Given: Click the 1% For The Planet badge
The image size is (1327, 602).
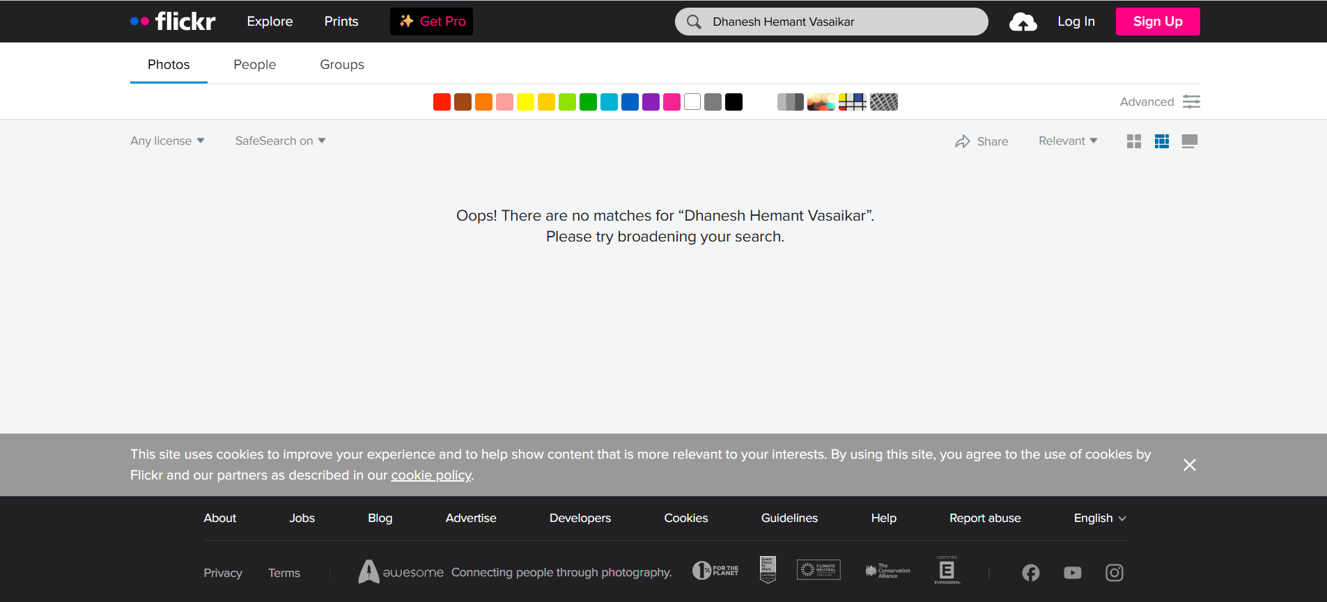Looking at the screenshot, I should (715, 571).
